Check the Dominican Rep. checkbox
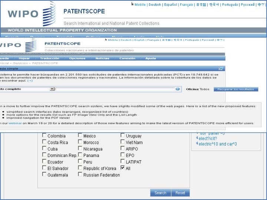Screen dimensions: 267x200 click(x=44, y=154)
